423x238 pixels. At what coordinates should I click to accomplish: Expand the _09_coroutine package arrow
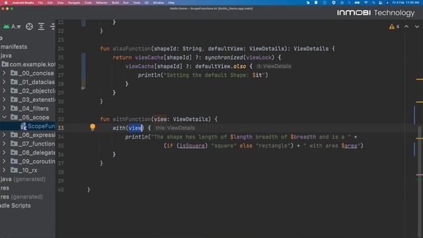4,161
